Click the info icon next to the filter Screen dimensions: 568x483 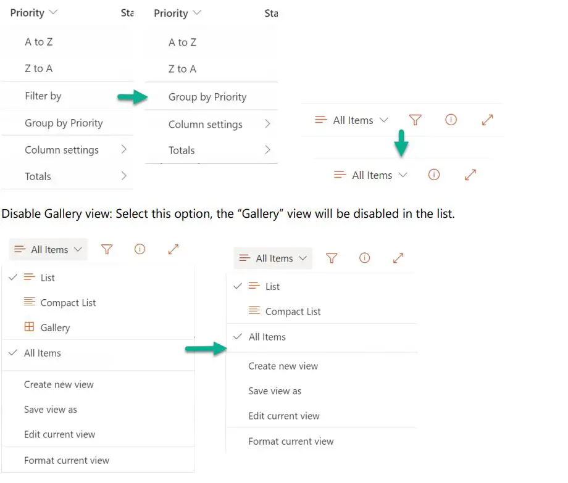140,249
